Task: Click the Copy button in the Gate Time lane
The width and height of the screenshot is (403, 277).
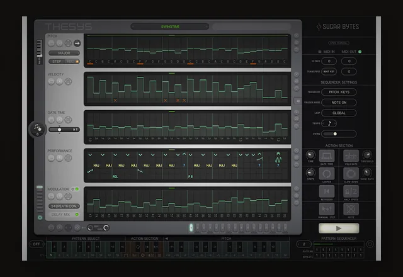Action: (x=51, y=120)
